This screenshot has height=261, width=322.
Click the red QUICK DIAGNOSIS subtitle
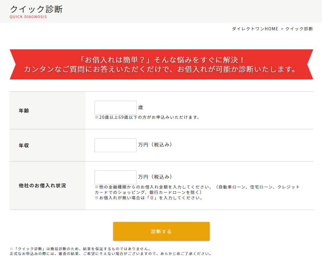click(x=28, y=17)
